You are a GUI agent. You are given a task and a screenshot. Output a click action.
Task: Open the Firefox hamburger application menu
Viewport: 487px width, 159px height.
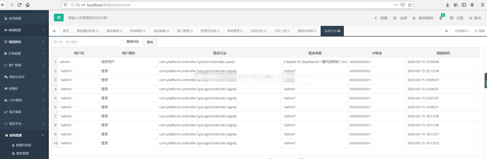[482, 5]
